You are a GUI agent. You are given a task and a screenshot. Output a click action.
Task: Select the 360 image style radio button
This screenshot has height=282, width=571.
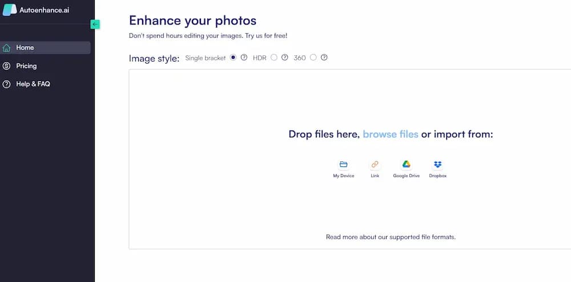313,58
